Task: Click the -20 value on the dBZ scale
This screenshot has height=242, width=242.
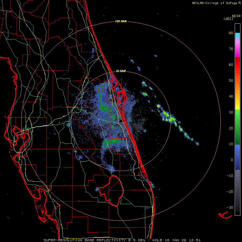Action: pos(230,192)
